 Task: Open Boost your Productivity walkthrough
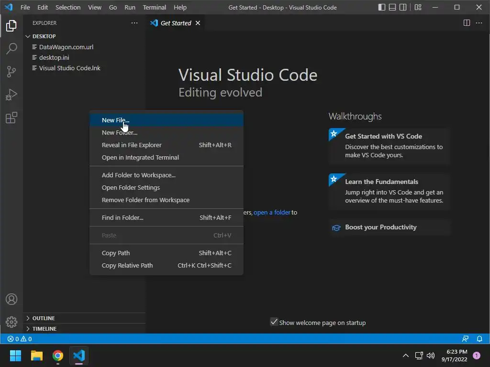(390, 227)
